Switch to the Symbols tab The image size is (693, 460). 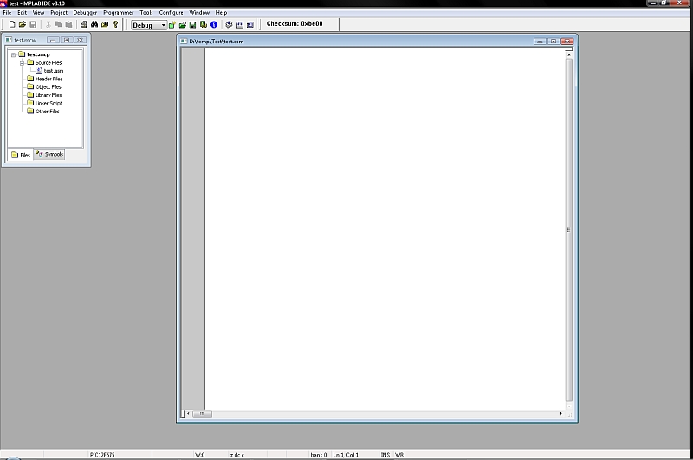[50, 155]
